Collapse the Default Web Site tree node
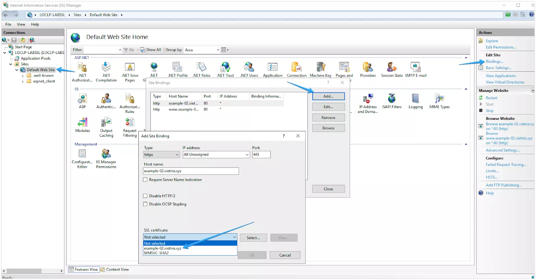Screen dimensions: 536x280 coord(17,70)
